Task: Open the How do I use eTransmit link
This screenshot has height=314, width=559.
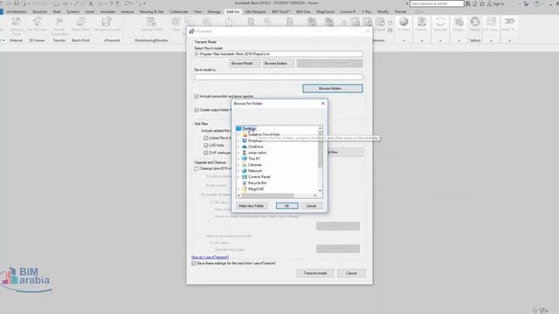Action: pyautogui.click(x=210, y=257)
